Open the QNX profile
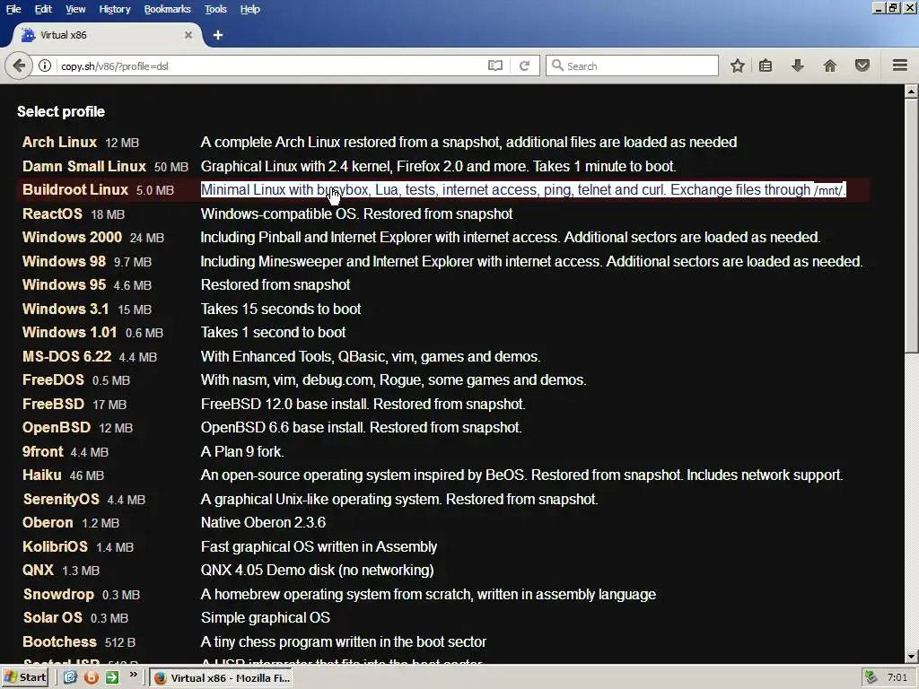Image resolution: width=919 pixels, height=689 pixels. click(x=38, y=570)
